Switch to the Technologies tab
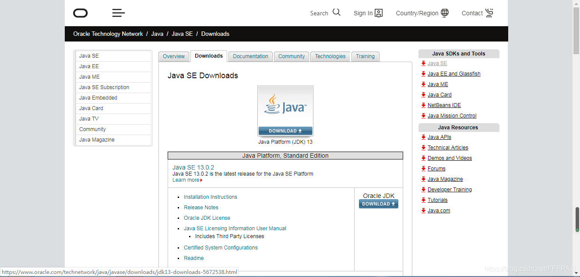Viewport: 580px width, 277px height. 330,56
